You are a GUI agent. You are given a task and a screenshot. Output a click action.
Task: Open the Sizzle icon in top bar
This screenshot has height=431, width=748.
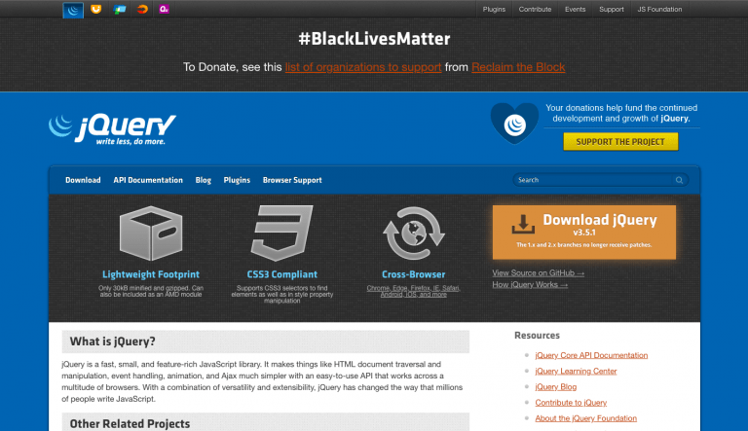coord(142,9)
